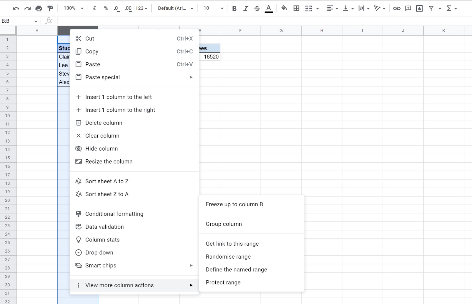Click Protect range in submenu
Screen dimensions: 472x304
223,282
